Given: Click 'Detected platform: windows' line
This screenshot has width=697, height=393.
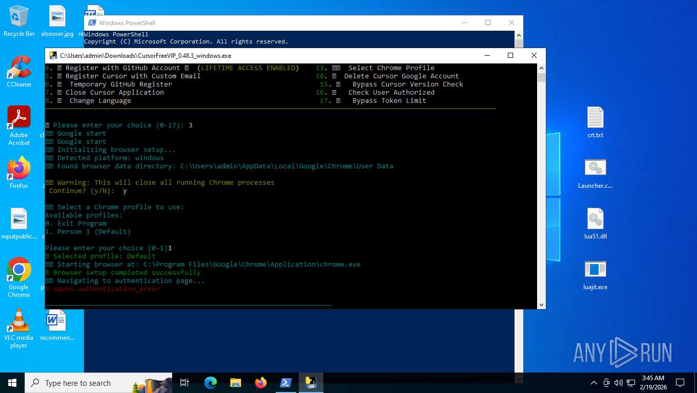Looking at the screenshot, I should click(105, 158).
